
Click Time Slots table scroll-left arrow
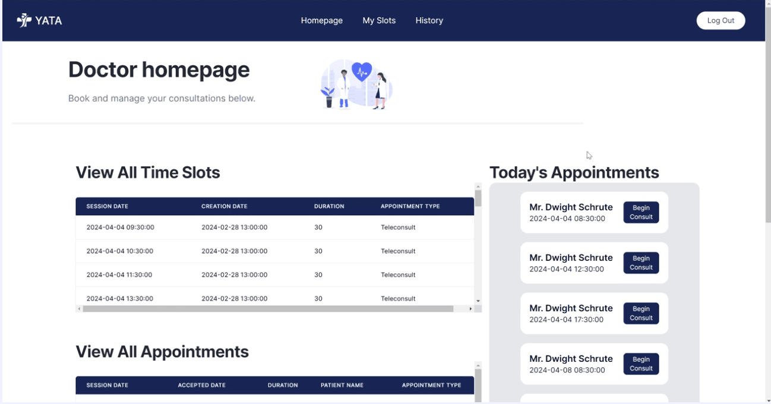79,309
